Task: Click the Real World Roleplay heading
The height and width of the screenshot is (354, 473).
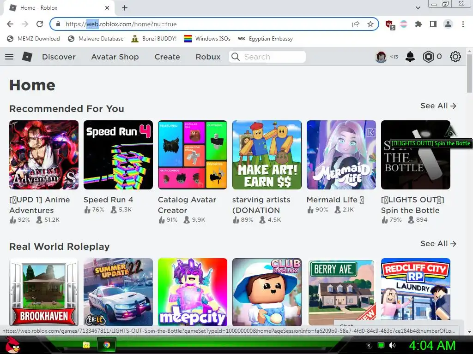Action: point(60,247)
